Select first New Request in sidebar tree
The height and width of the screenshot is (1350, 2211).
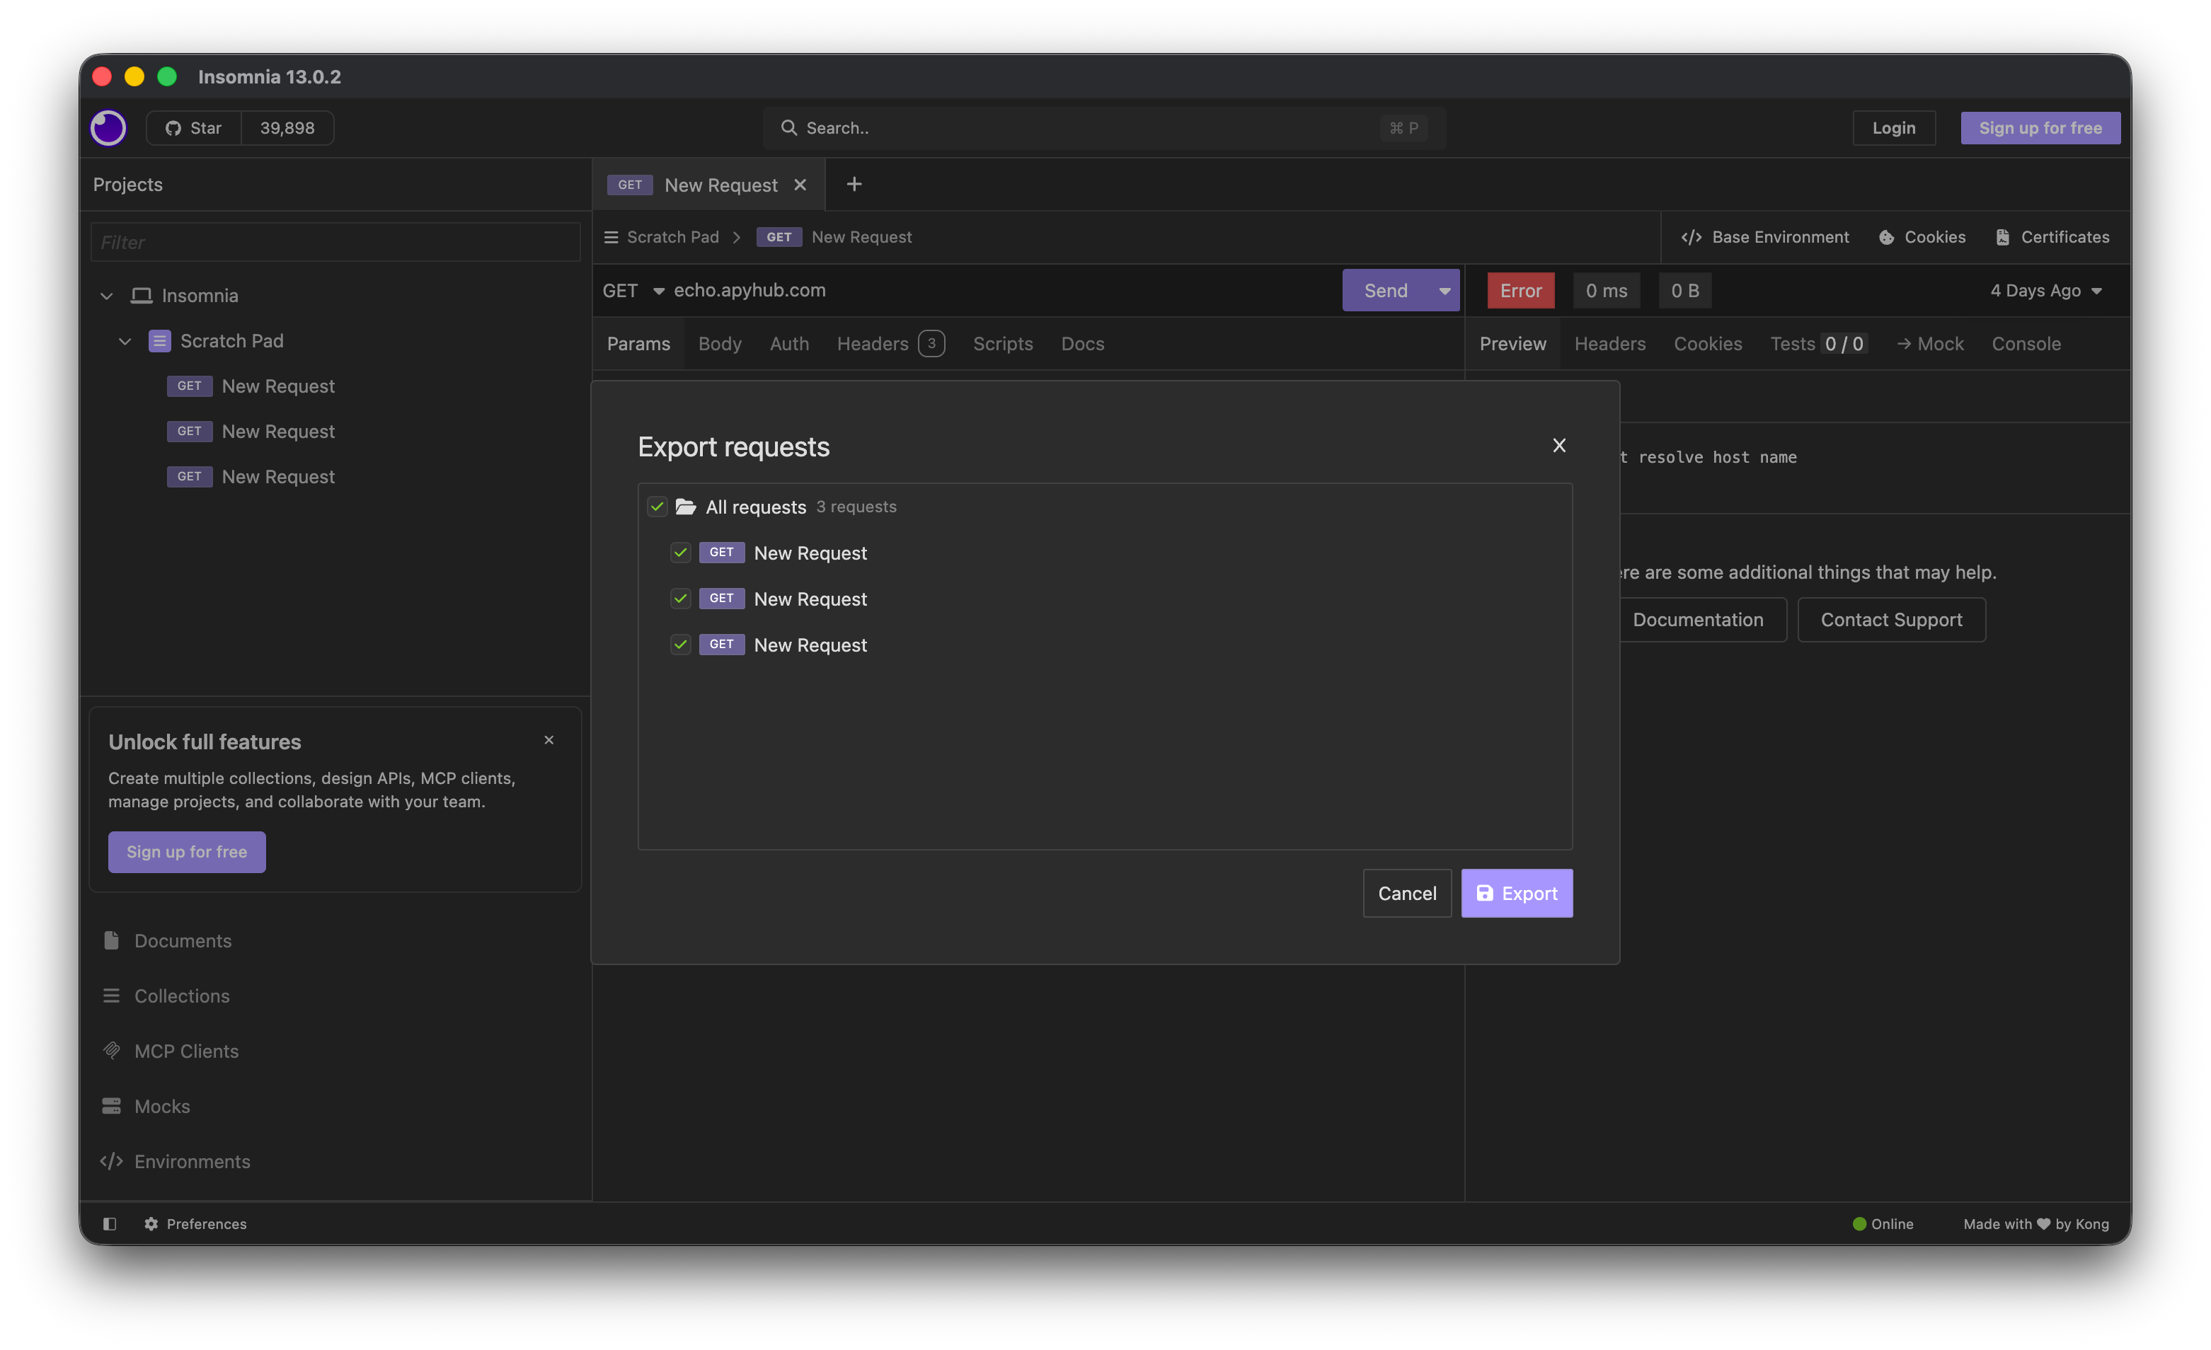point(278,386)
